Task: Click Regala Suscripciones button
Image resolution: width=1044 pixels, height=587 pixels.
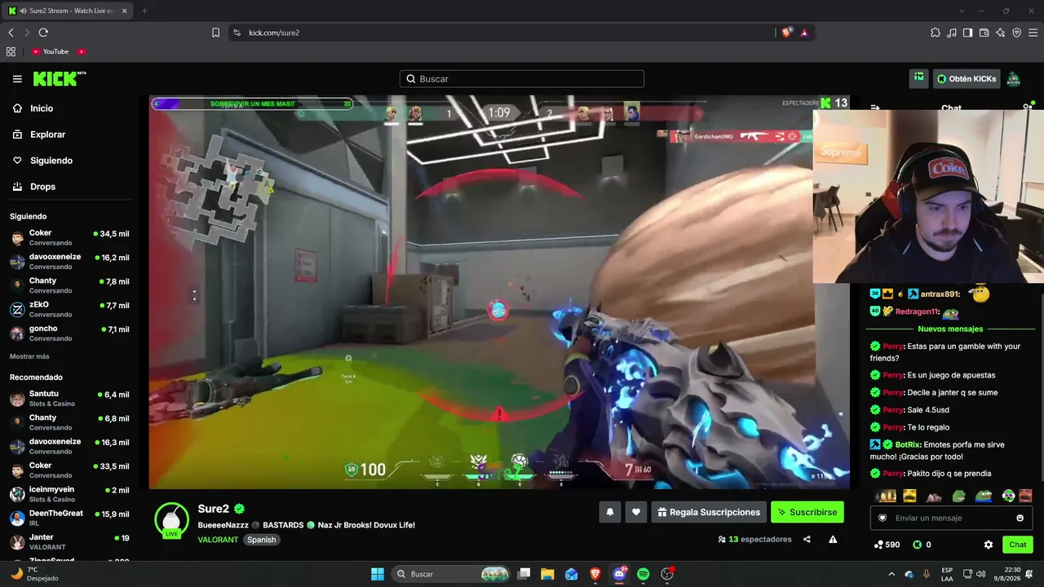Action: pyautogui.click(x=708, y=512)
